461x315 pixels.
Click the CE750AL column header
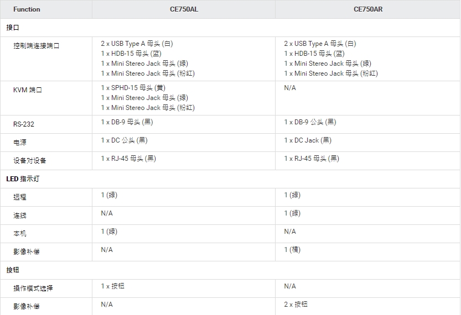[x=184, y=9]
